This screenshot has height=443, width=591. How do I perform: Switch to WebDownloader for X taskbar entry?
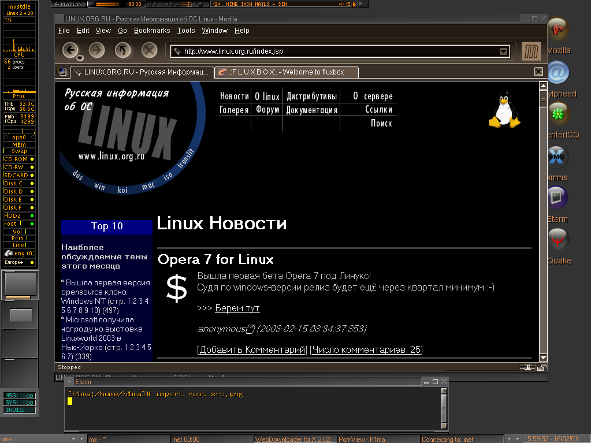[x=295, y=439]
